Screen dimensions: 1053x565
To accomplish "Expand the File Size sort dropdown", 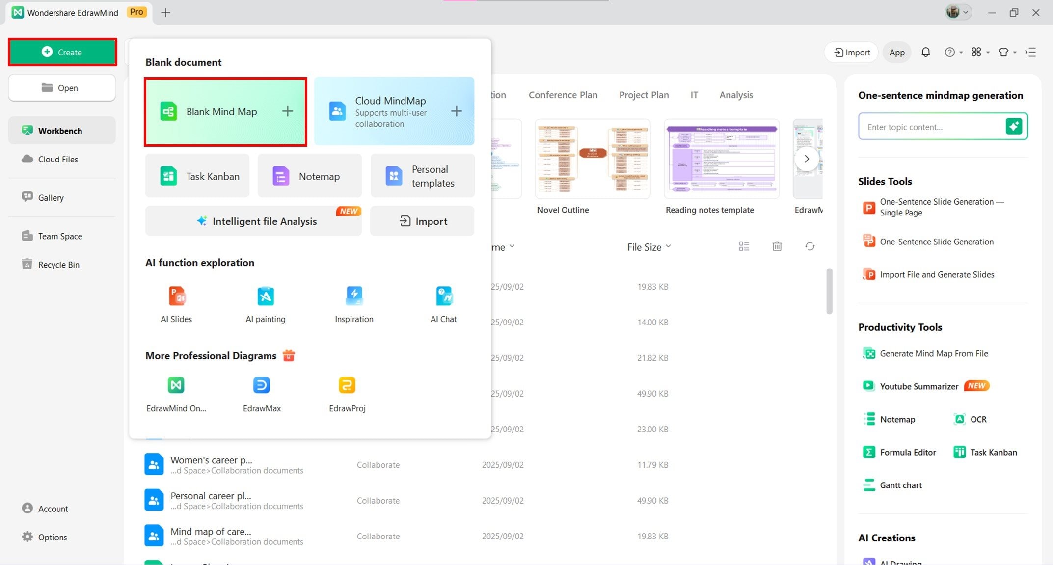I will tap(649, 247).
